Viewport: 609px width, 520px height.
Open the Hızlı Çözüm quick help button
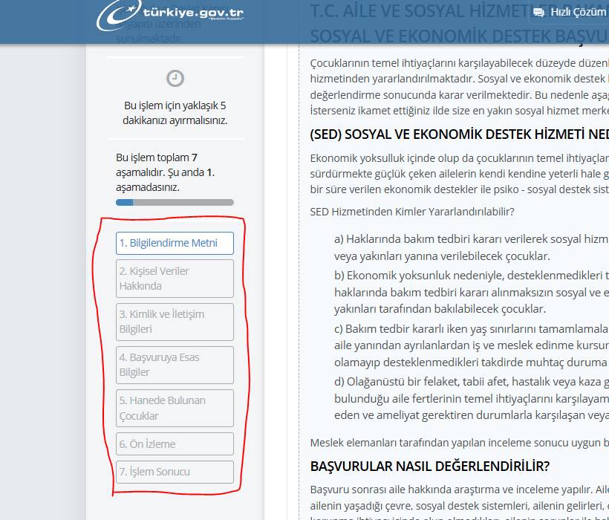pyautogui.click(x=570, y=13)
